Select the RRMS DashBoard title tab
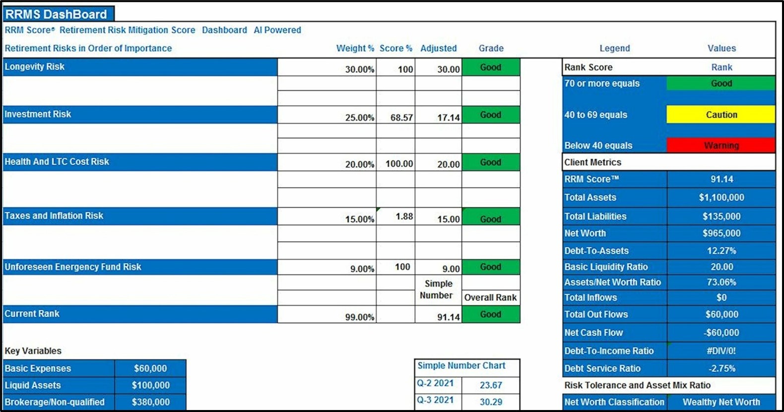The width and height of the screenshot is (784, 412). [59, 13]
